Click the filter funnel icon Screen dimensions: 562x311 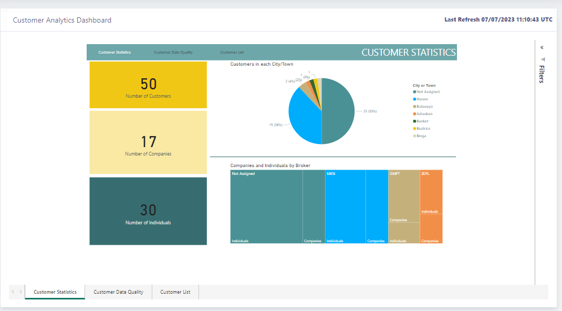click(x=543, y=59)
